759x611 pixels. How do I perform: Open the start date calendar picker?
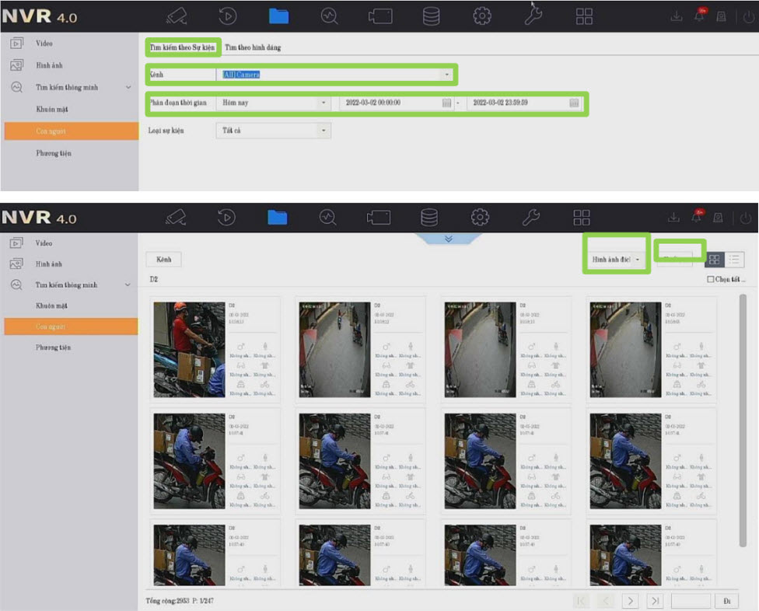click(x=446, y=103)
